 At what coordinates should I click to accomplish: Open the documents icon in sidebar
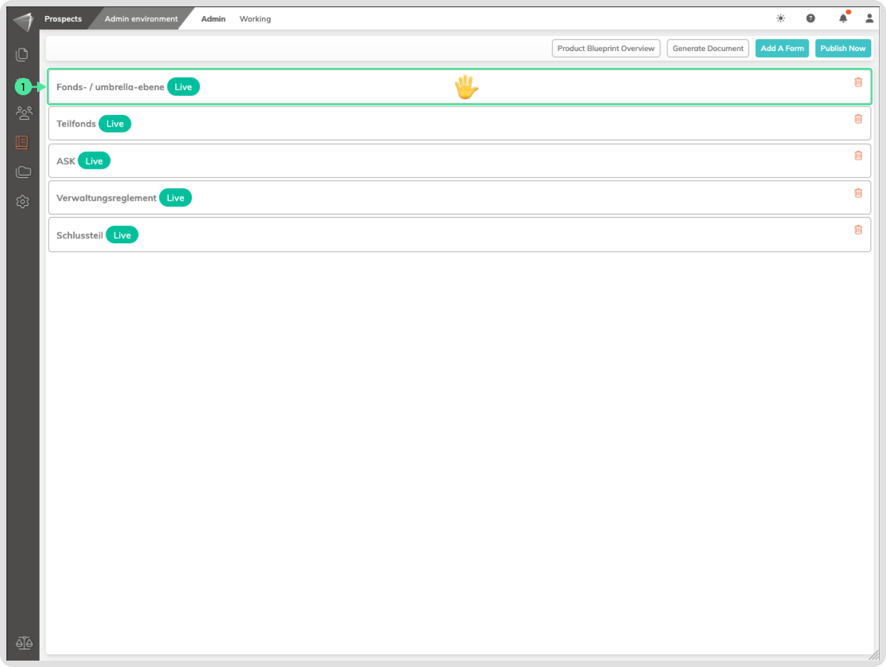pyautogui.click(x=22, y=55)
